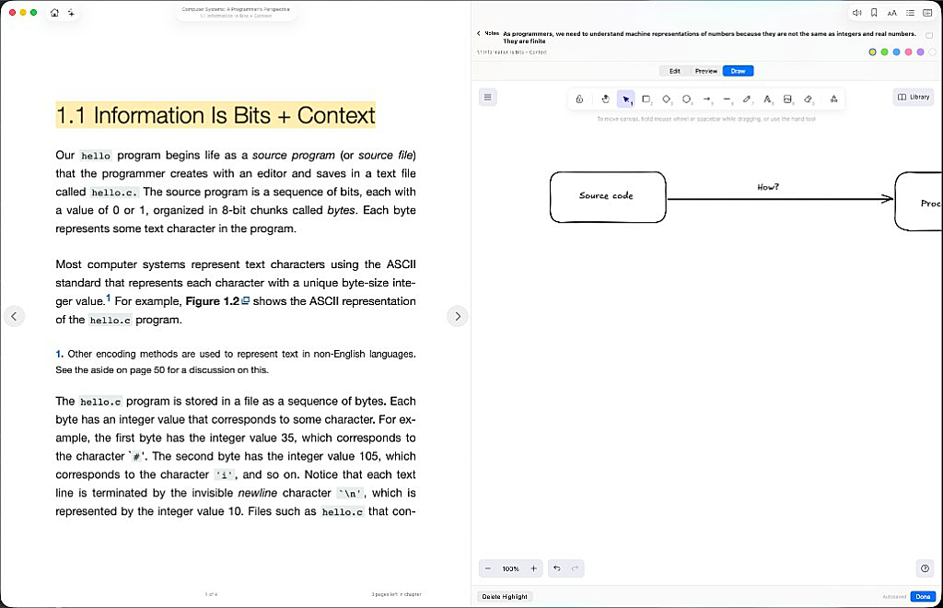Screen dimensions: 943x608
Task: Select the Diamond shape tool
Action: [x=667, y=99]
